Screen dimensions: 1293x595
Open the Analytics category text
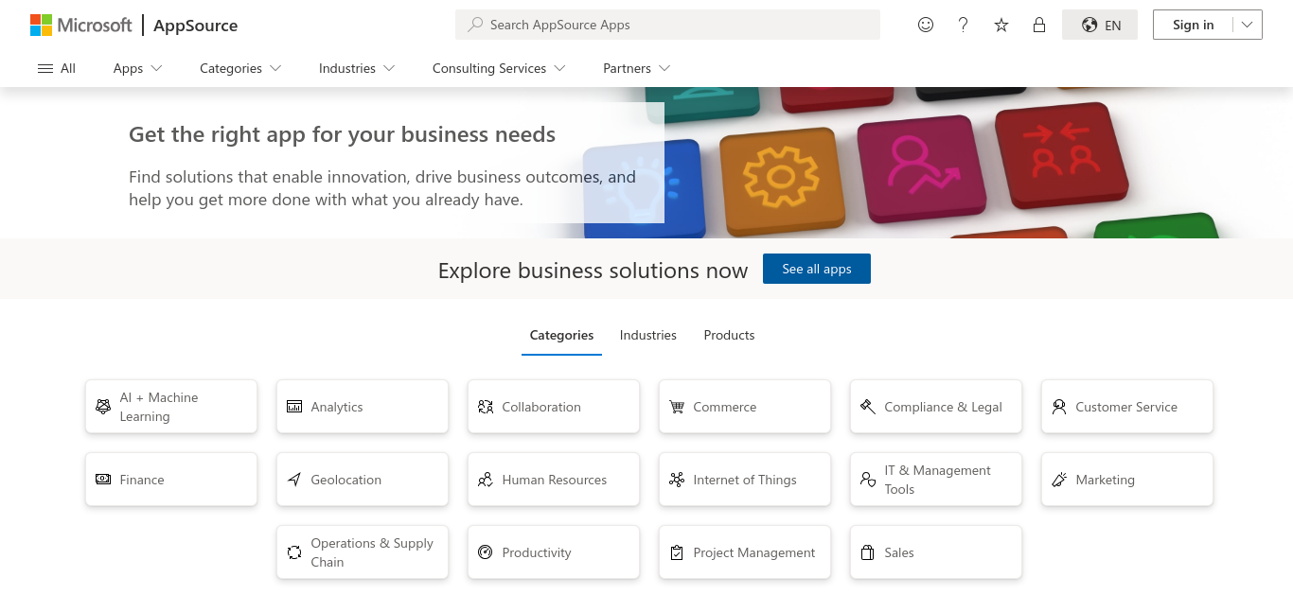[337, 407]
